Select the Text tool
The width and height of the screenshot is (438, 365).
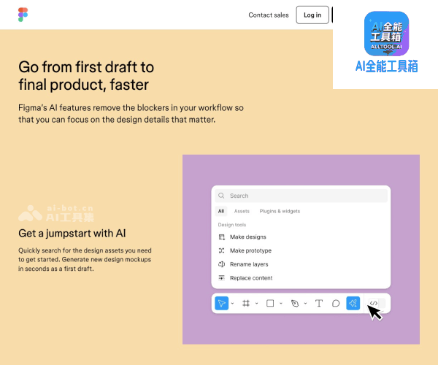[319, 303]
